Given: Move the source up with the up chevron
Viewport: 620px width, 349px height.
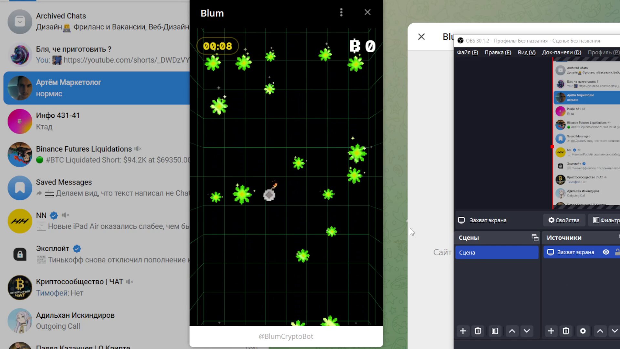Looking at the screenshot, I should pos(600,331).
